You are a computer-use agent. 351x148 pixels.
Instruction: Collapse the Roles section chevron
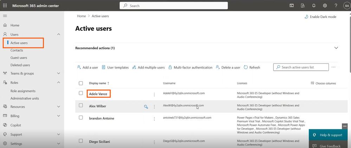[59, 83]
